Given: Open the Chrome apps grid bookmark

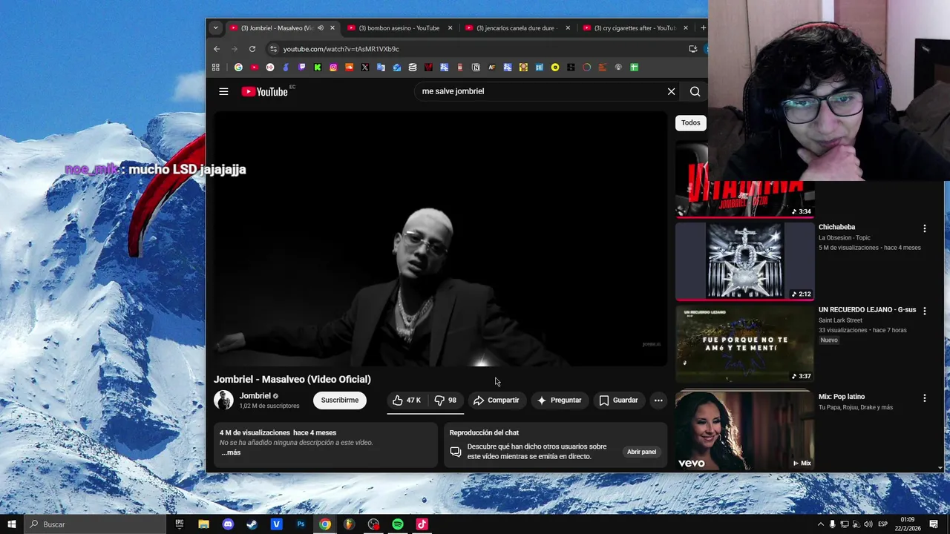Looking at the screenshot, I should point(216,67).
